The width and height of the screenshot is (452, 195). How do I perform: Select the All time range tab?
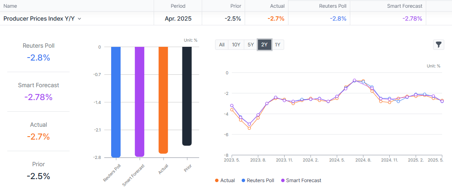(221, 45)
